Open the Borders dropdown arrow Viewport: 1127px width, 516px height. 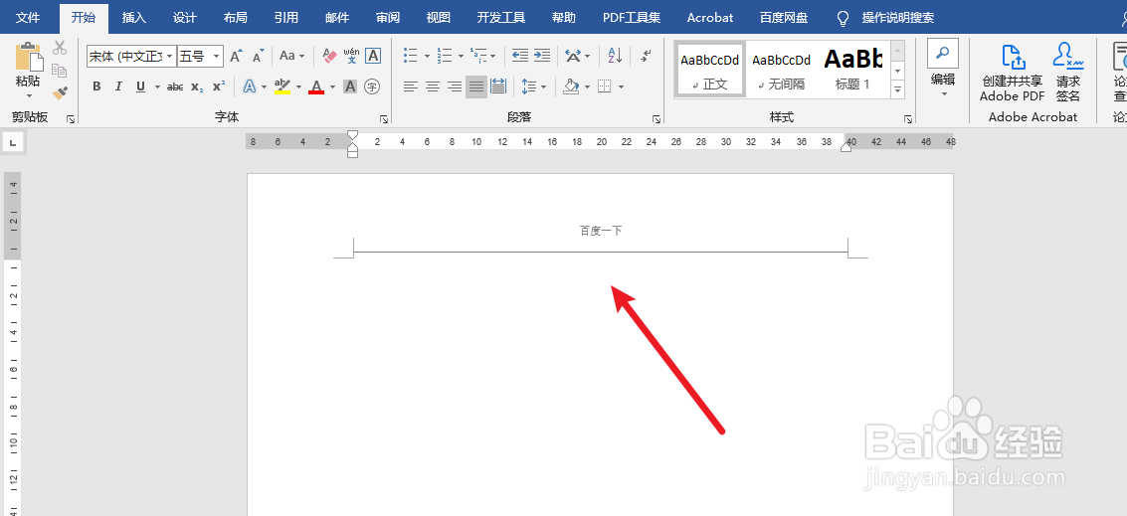tap(621, 86)
